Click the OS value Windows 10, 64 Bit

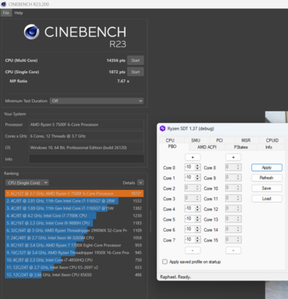point(86,147)
